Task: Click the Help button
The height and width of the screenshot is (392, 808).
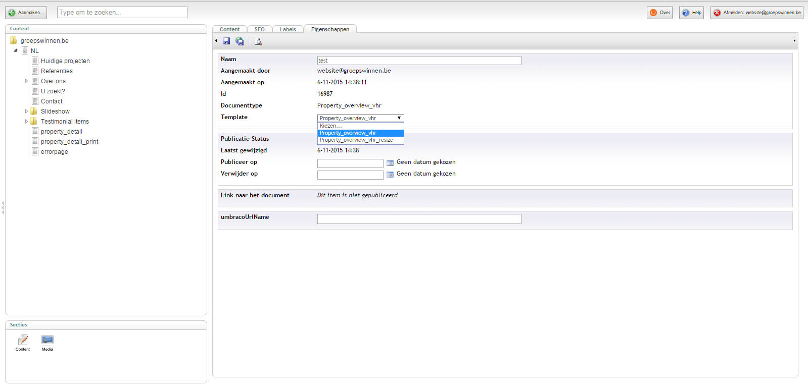Action: [691, 13]
